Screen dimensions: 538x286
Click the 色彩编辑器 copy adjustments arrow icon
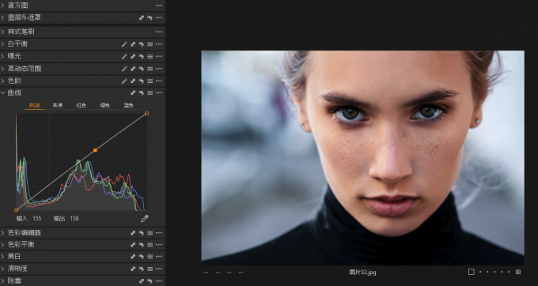click(133, 233)
